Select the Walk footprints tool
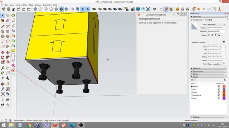 click(3, 105)
